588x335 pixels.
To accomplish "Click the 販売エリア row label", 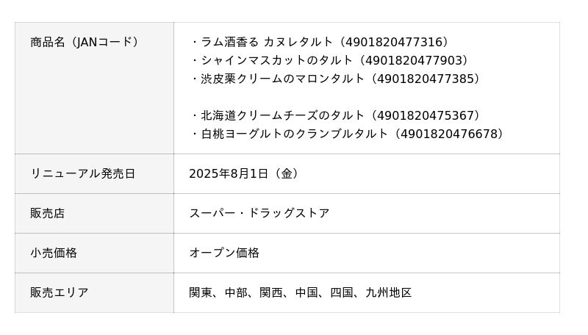I will pos(60,292).
